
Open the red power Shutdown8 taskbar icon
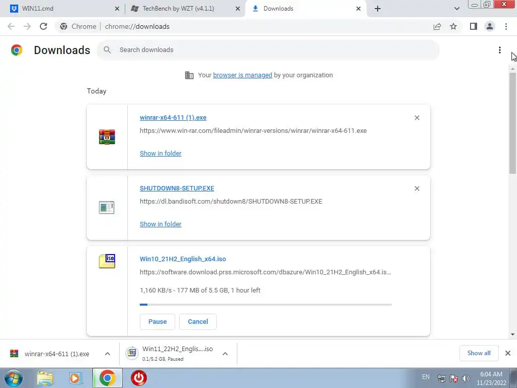coord(138,378)
